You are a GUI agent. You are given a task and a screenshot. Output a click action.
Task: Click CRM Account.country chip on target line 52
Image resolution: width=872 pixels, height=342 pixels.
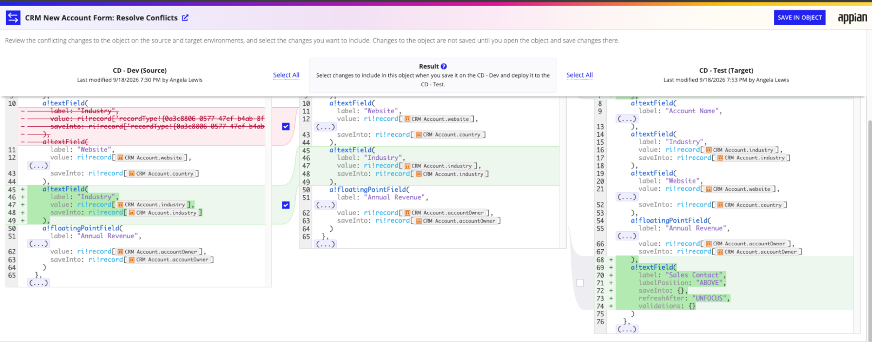pyautogui.click(x=749, y=205)
